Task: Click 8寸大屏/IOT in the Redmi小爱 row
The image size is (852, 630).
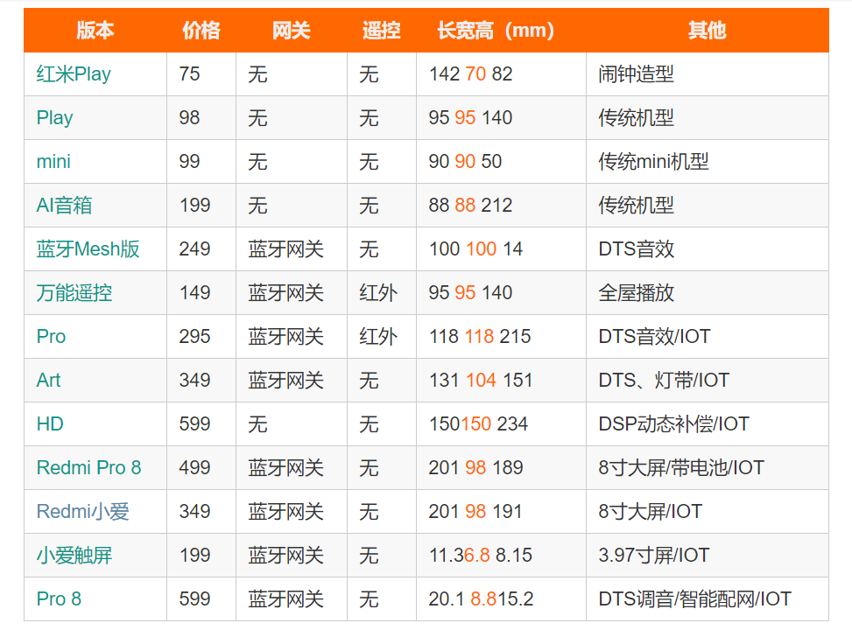Action: (651, 512)
